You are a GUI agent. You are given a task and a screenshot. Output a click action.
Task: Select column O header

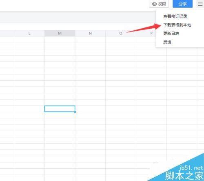tap(121, 33)
